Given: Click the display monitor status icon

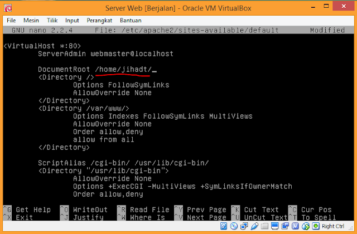Looking at the screenshot, I should tap(274, 226).
